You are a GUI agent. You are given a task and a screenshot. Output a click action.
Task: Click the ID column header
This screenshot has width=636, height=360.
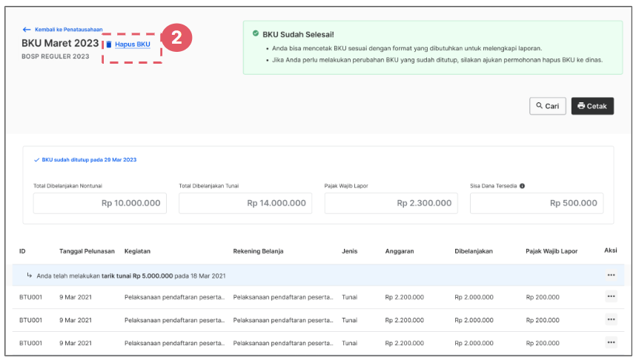[x=22, y=251]
